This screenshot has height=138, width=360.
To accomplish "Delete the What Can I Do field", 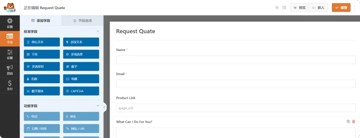I will (x=354, y=122).
